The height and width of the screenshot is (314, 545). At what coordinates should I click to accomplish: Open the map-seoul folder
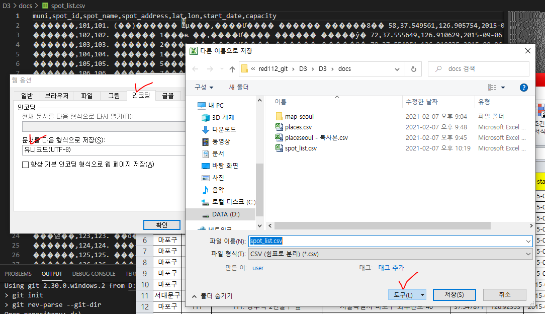click(x=299, y=116)
